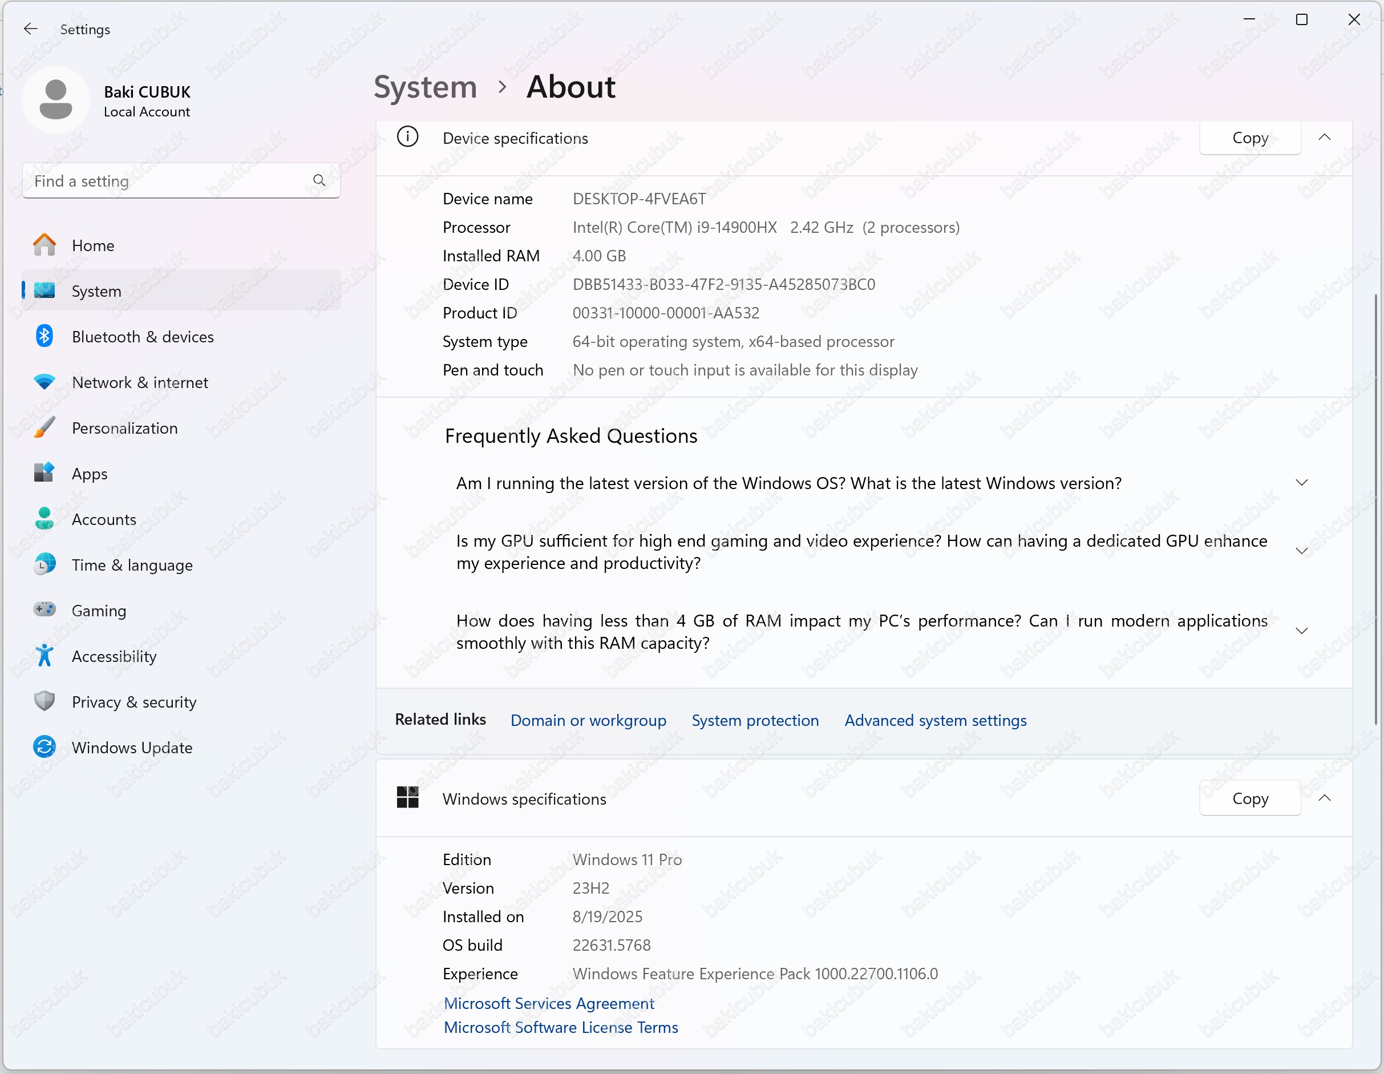Image resolution: width=1384 pixels, height=1074 pixels.
Task: Click Device ID value DBB51433-B033-47F2-9135-A45285073BC0
Action: [724, 284]
